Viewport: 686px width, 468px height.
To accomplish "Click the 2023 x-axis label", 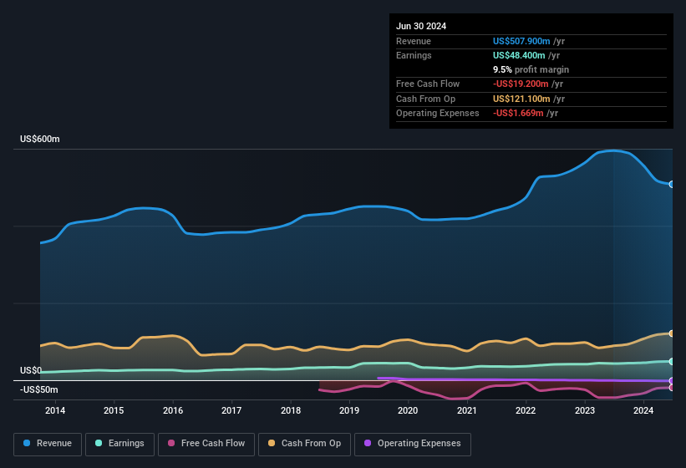I will (585, 410).
